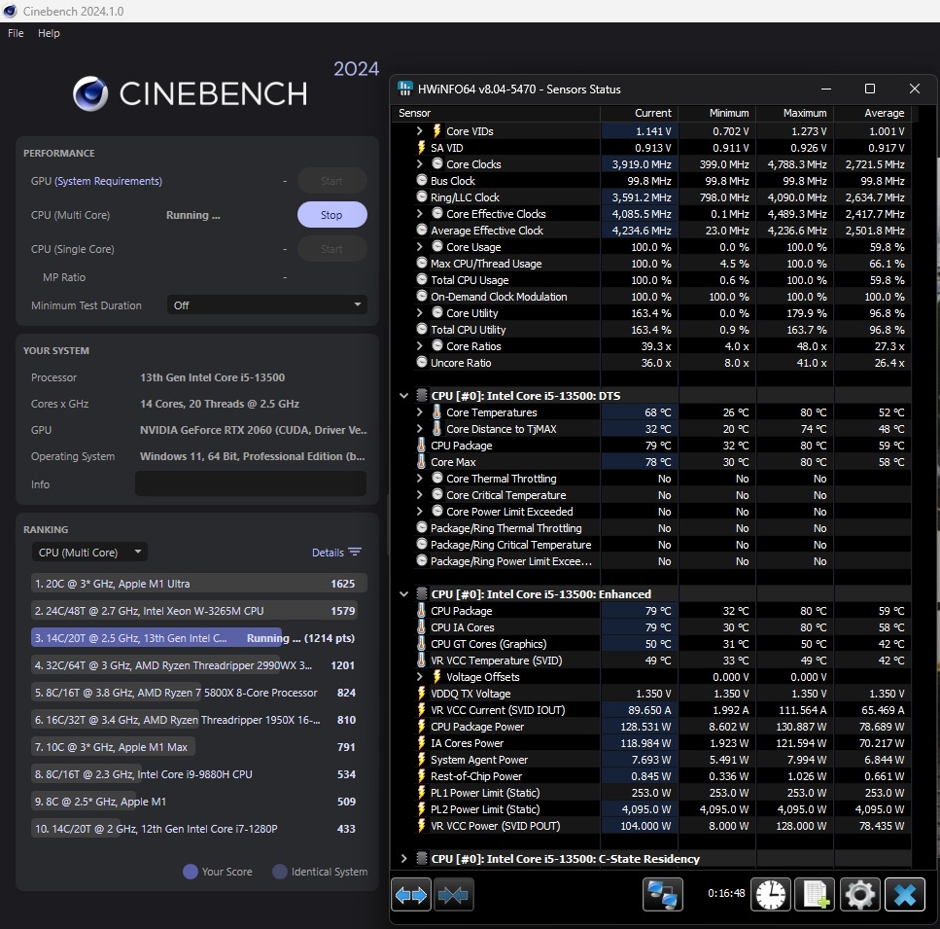The image size is (940, 929).
Task: Open the File menu
Action: click(16, 33)
